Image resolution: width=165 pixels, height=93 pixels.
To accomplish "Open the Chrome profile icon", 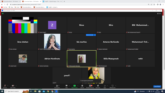I will pyautogui.click(x=160, y=5).
